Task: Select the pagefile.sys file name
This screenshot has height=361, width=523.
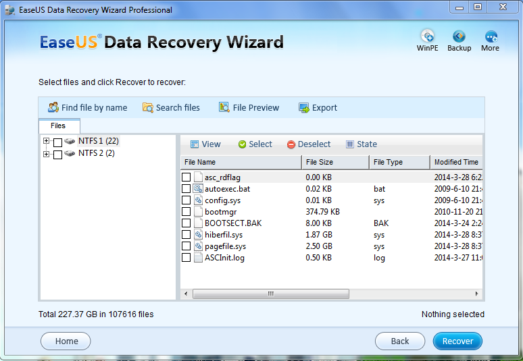Action: point(225,246)
